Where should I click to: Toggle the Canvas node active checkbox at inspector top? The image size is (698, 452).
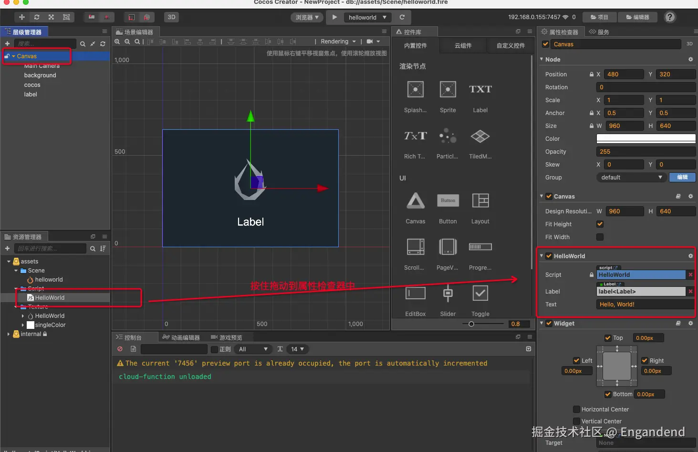pyautogui.click(x=546, y=44)
